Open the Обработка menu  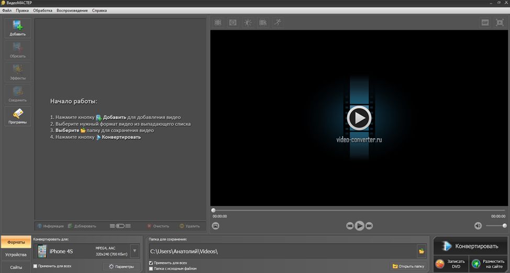pyautogui.click(x=42, y=10)
